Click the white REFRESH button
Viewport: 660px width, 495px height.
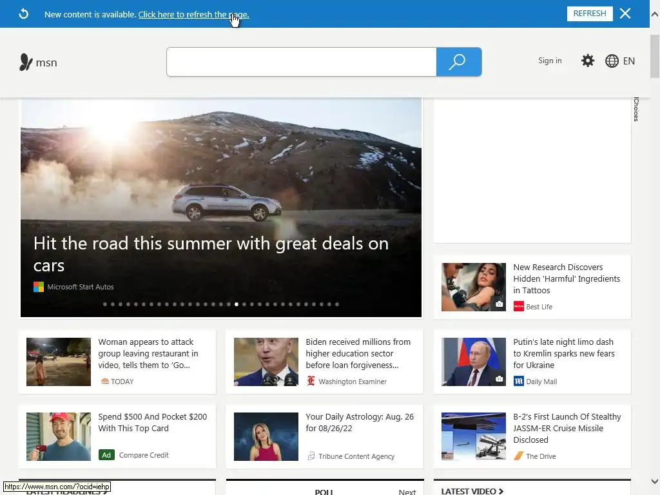(x=590, y=14)
